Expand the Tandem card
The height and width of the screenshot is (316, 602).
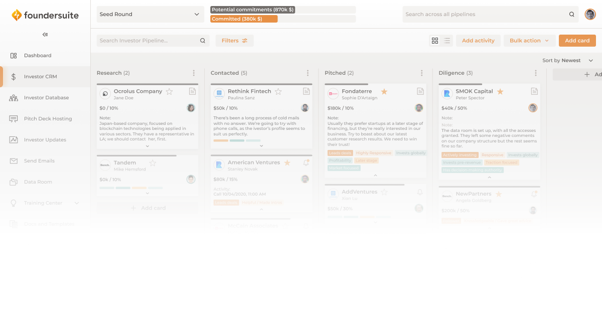tap(147, 193)
